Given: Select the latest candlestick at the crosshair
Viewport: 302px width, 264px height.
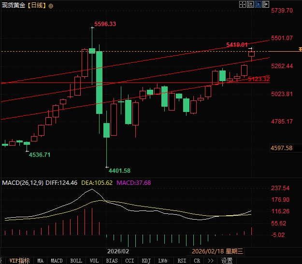Looking at the screenshot, I should pyautogui.click(x=251, y=54).
